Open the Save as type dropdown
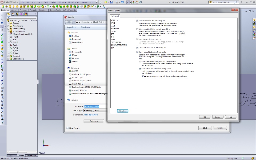 click(95, 110)
